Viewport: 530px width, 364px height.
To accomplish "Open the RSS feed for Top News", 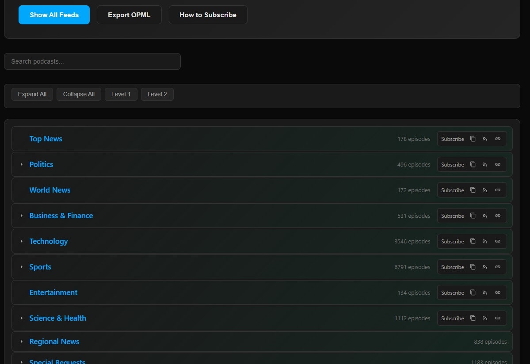I will pos(485,139).
